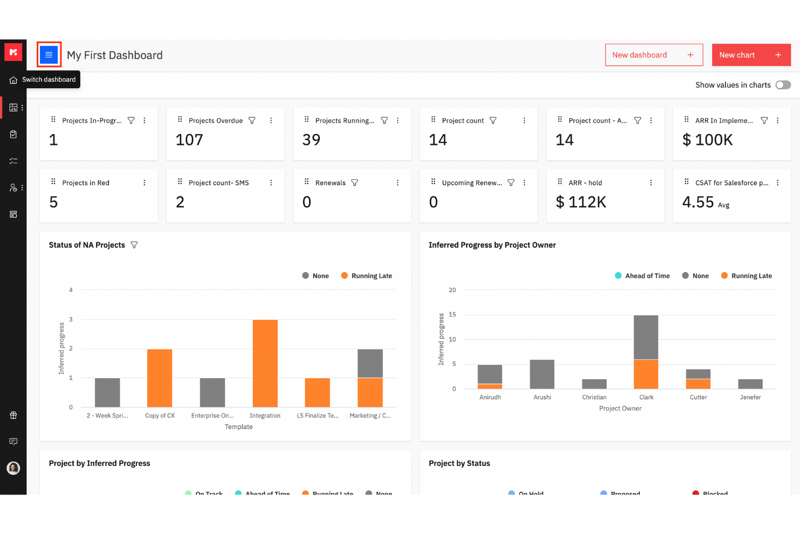Open the templates layout icon in the sidebar

click(14, 214)
